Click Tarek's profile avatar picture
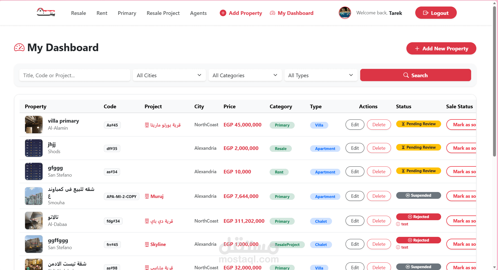This screenshot has height=270, width=498. pos(345,13)
